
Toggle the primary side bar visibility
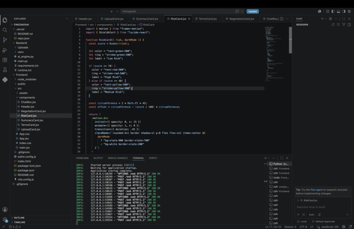pyautogui.click(x=333, y=11)
